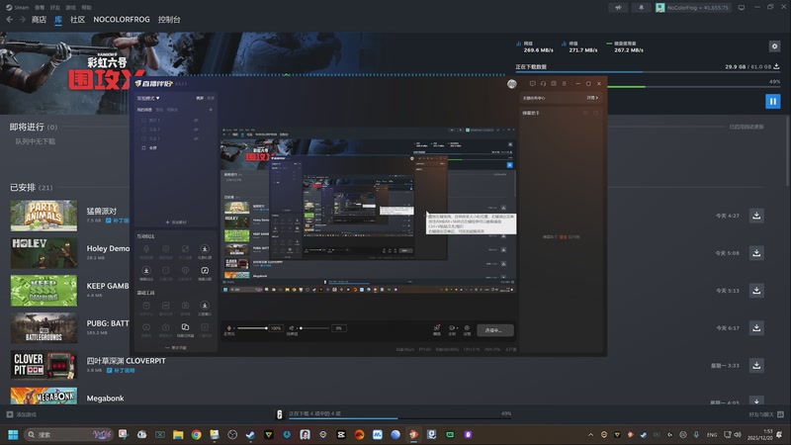Image resolution: width=791 pixels, height=445 pixels.
Task: Click download icon for CLOVERPIT row
Action: point(756,365)
